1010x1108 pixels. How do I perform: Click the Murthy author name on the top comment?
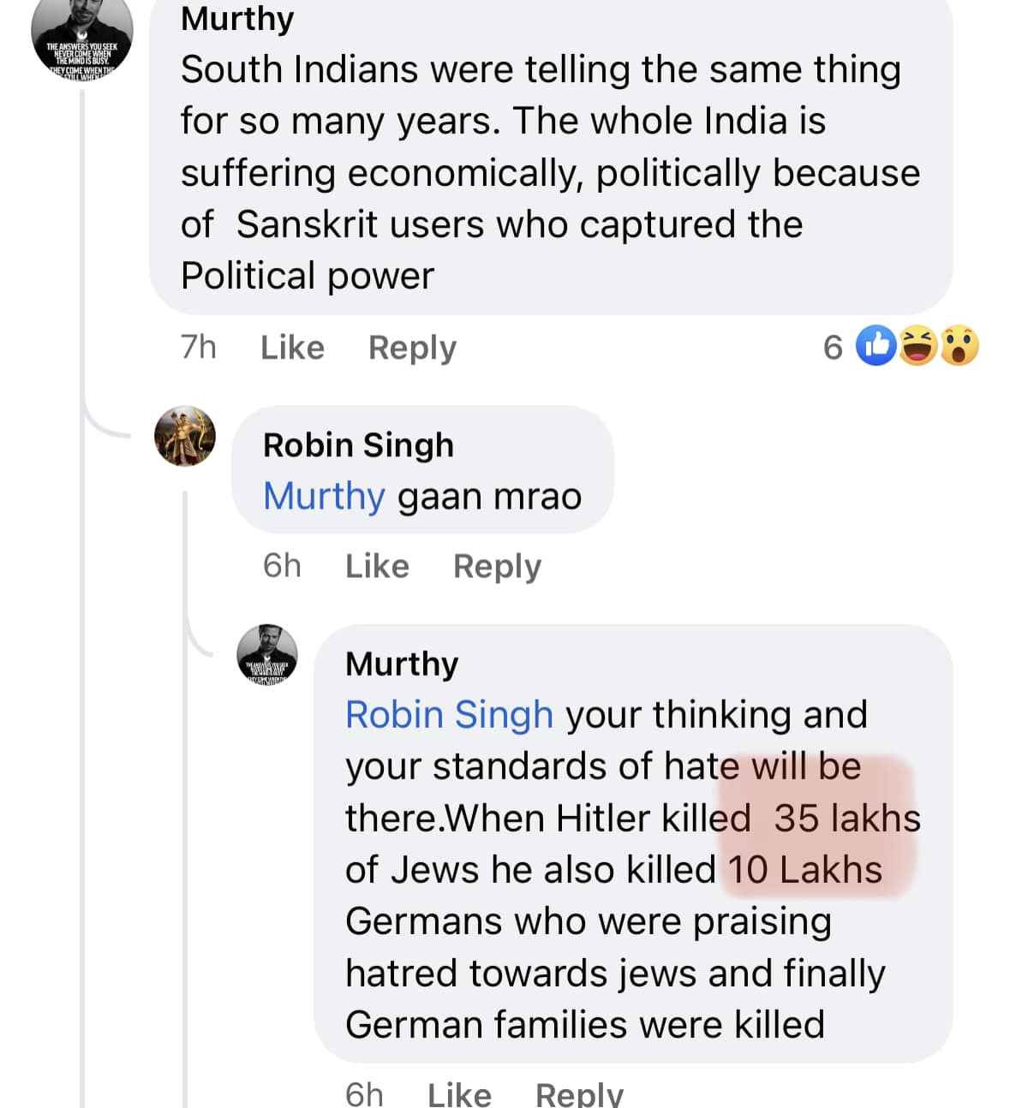(237, 18)
